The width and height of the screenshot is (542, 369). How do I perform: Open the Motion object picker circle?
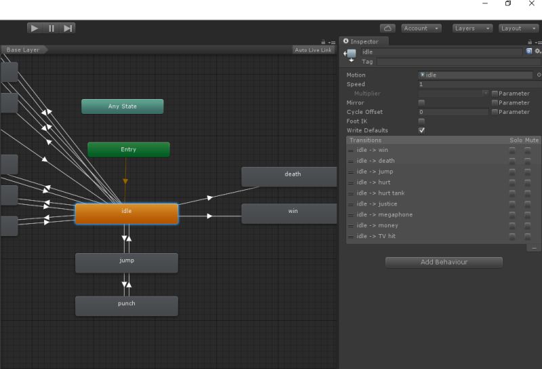pos(539,75)
